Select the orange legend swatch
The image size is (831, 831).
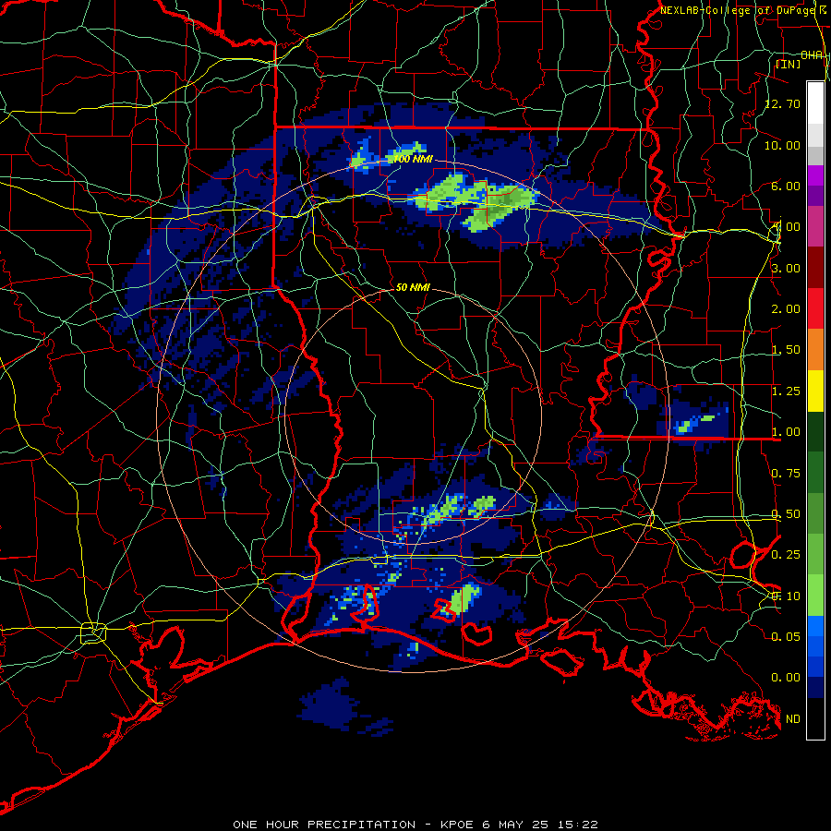pyautogui.click(x=815, y=350)
